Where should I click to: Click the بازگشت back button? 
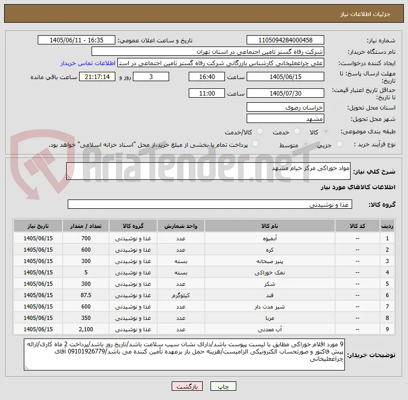click(187, 387)
